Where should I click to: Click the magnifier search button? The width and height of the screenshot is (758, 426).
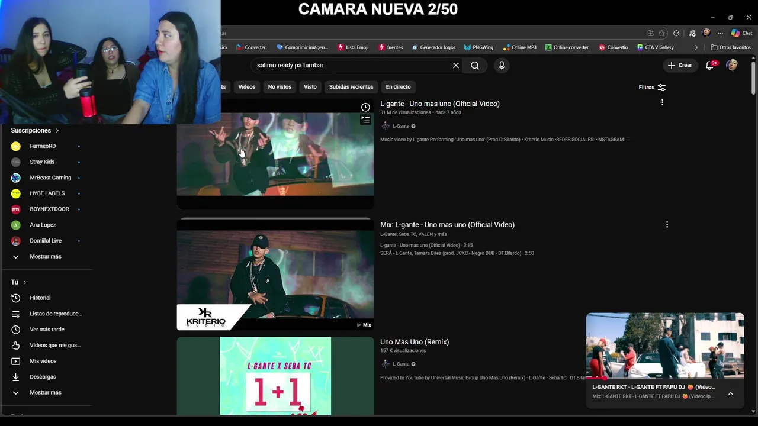tap(475, 66)
